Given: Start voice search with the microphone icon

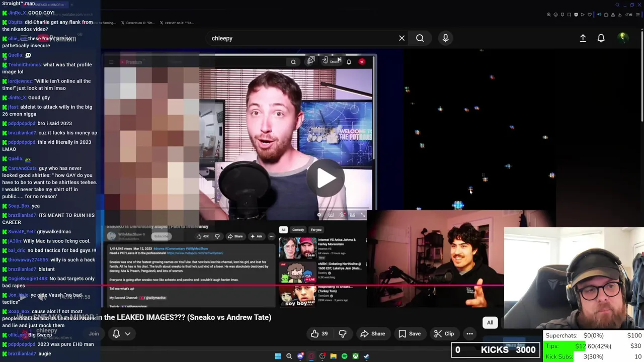Looking at the screenshot, I should click(445, 38).
